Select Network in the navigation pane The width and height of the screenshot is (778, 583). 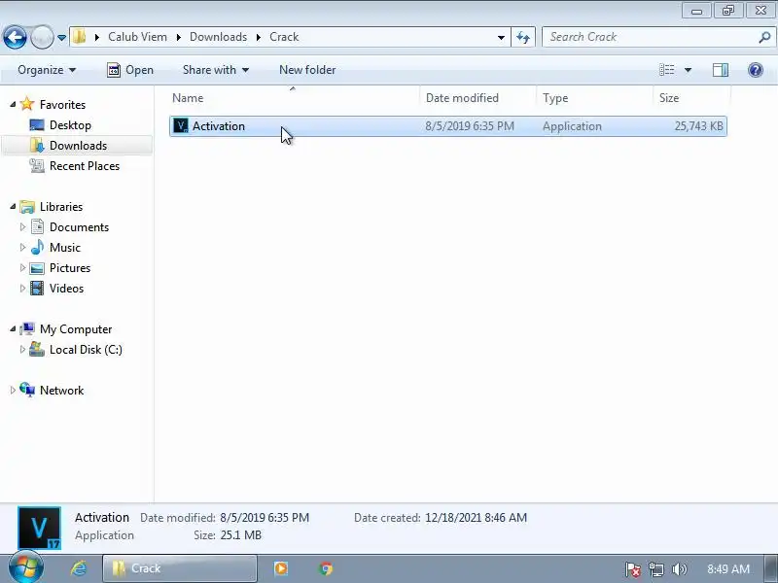(x=61, y=391)
